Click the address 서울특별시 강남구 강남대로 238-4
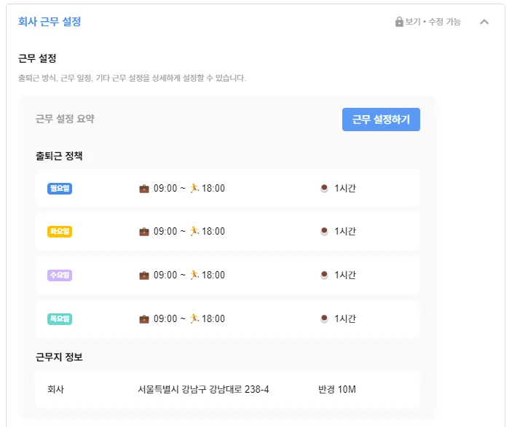Viewport: 512px width, 427px height. 203,389
